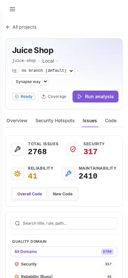Click the Reliability bug icon card
Screen dimensions: 128x278
pos(17,174)
